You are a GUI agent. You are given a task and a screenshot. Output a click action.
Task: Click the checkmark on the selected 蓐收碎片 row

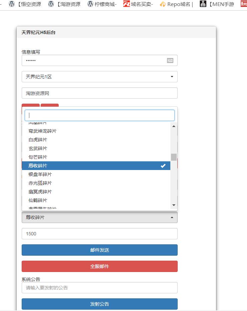click(x=163, y=166)
